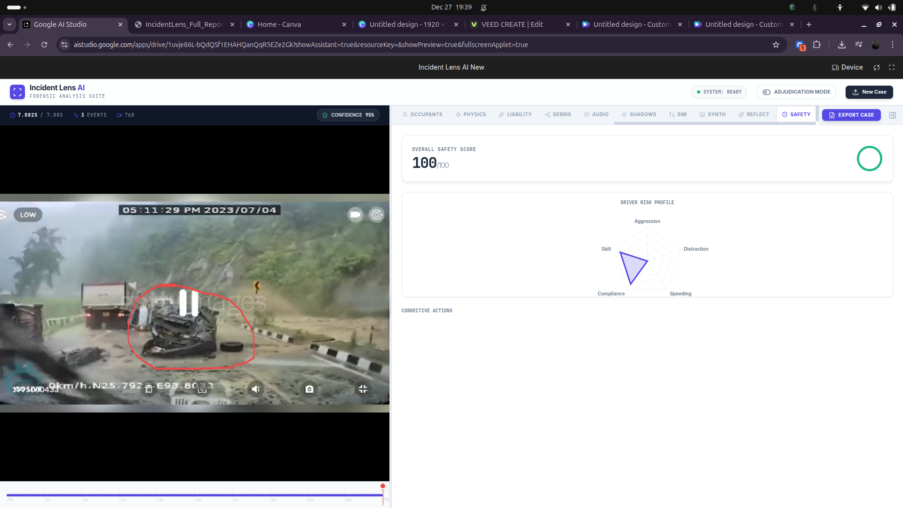Open the Export Case button
This screenshot has width=903, height=508.
click(851, 115)
